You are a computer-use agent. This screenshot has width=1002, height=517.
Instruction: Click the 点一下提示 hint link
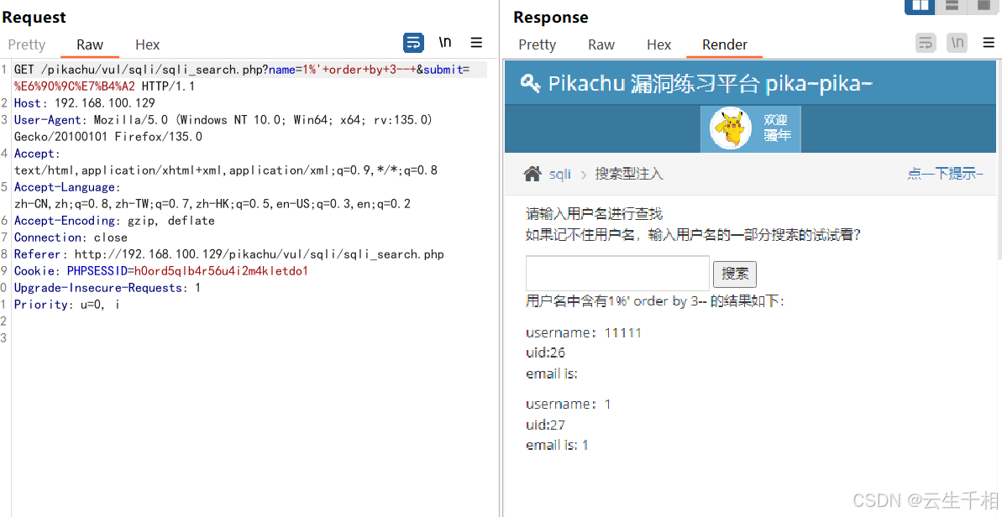pos(945,174)
